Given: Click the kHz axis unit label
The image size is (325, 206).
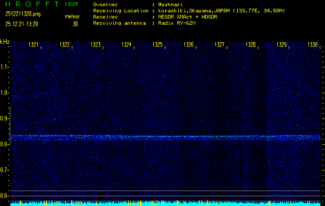Looking at the screenshot, I should point(5,42).
